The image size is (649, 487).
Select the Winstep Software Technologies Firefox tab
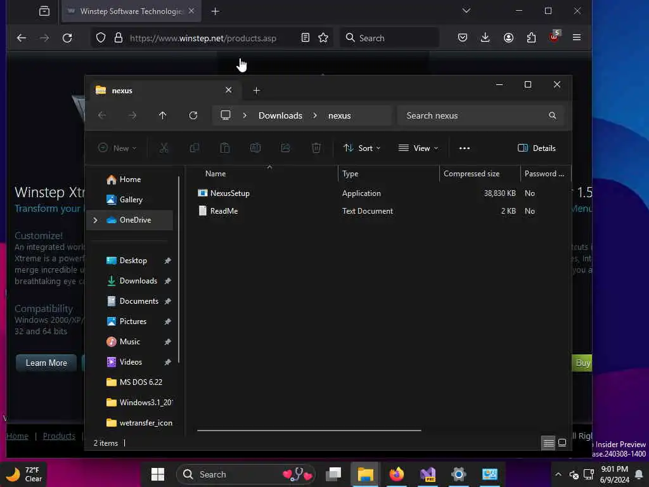click(x=131, y=11)
